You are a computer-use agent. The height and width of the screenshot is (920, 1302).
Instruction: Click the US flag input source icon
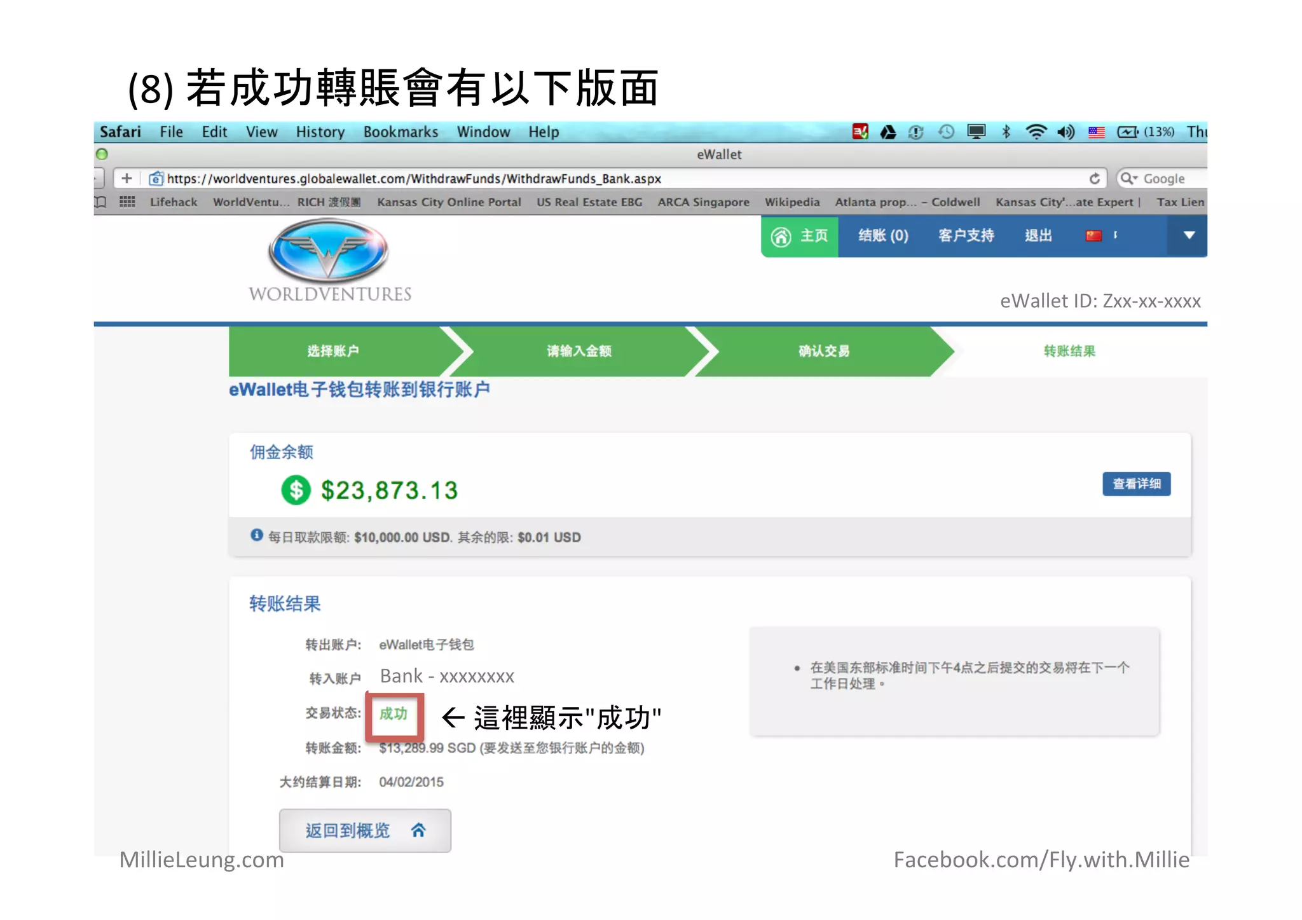(x=1096, y=132)
